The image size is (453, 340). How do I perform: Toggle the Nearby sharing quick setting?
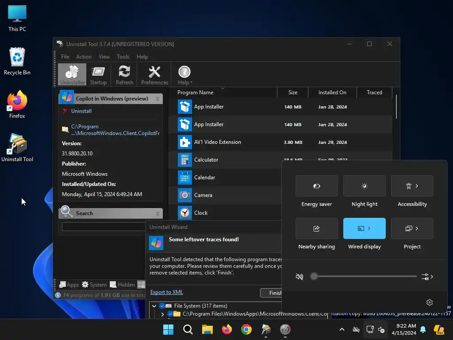pyautogui.click(x=317, y=228)
